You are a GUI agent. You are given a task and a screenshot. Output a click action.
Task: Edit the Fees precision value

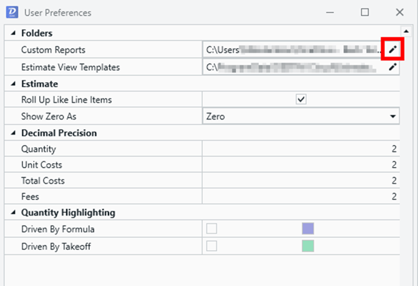coord(301,197)
